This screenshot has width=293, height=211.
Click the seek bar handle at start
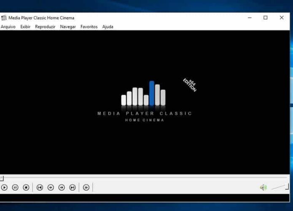[x=2, y=178]
